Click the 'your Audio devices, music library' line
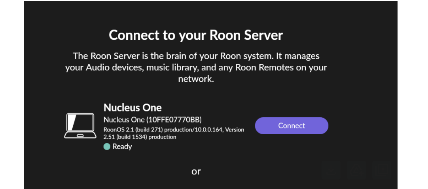 tap(132, 68)
